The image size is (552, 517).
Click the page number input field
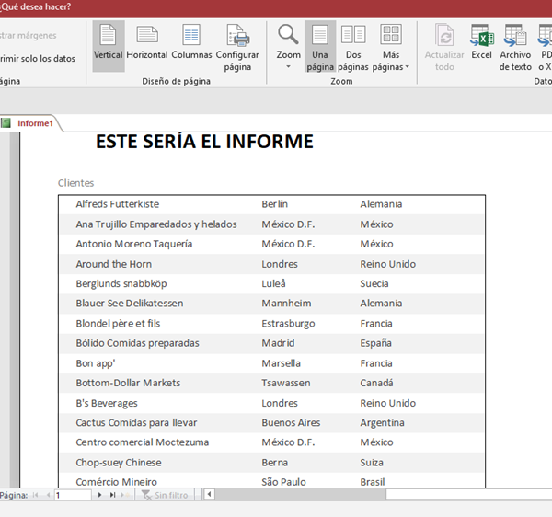(72, 495)
